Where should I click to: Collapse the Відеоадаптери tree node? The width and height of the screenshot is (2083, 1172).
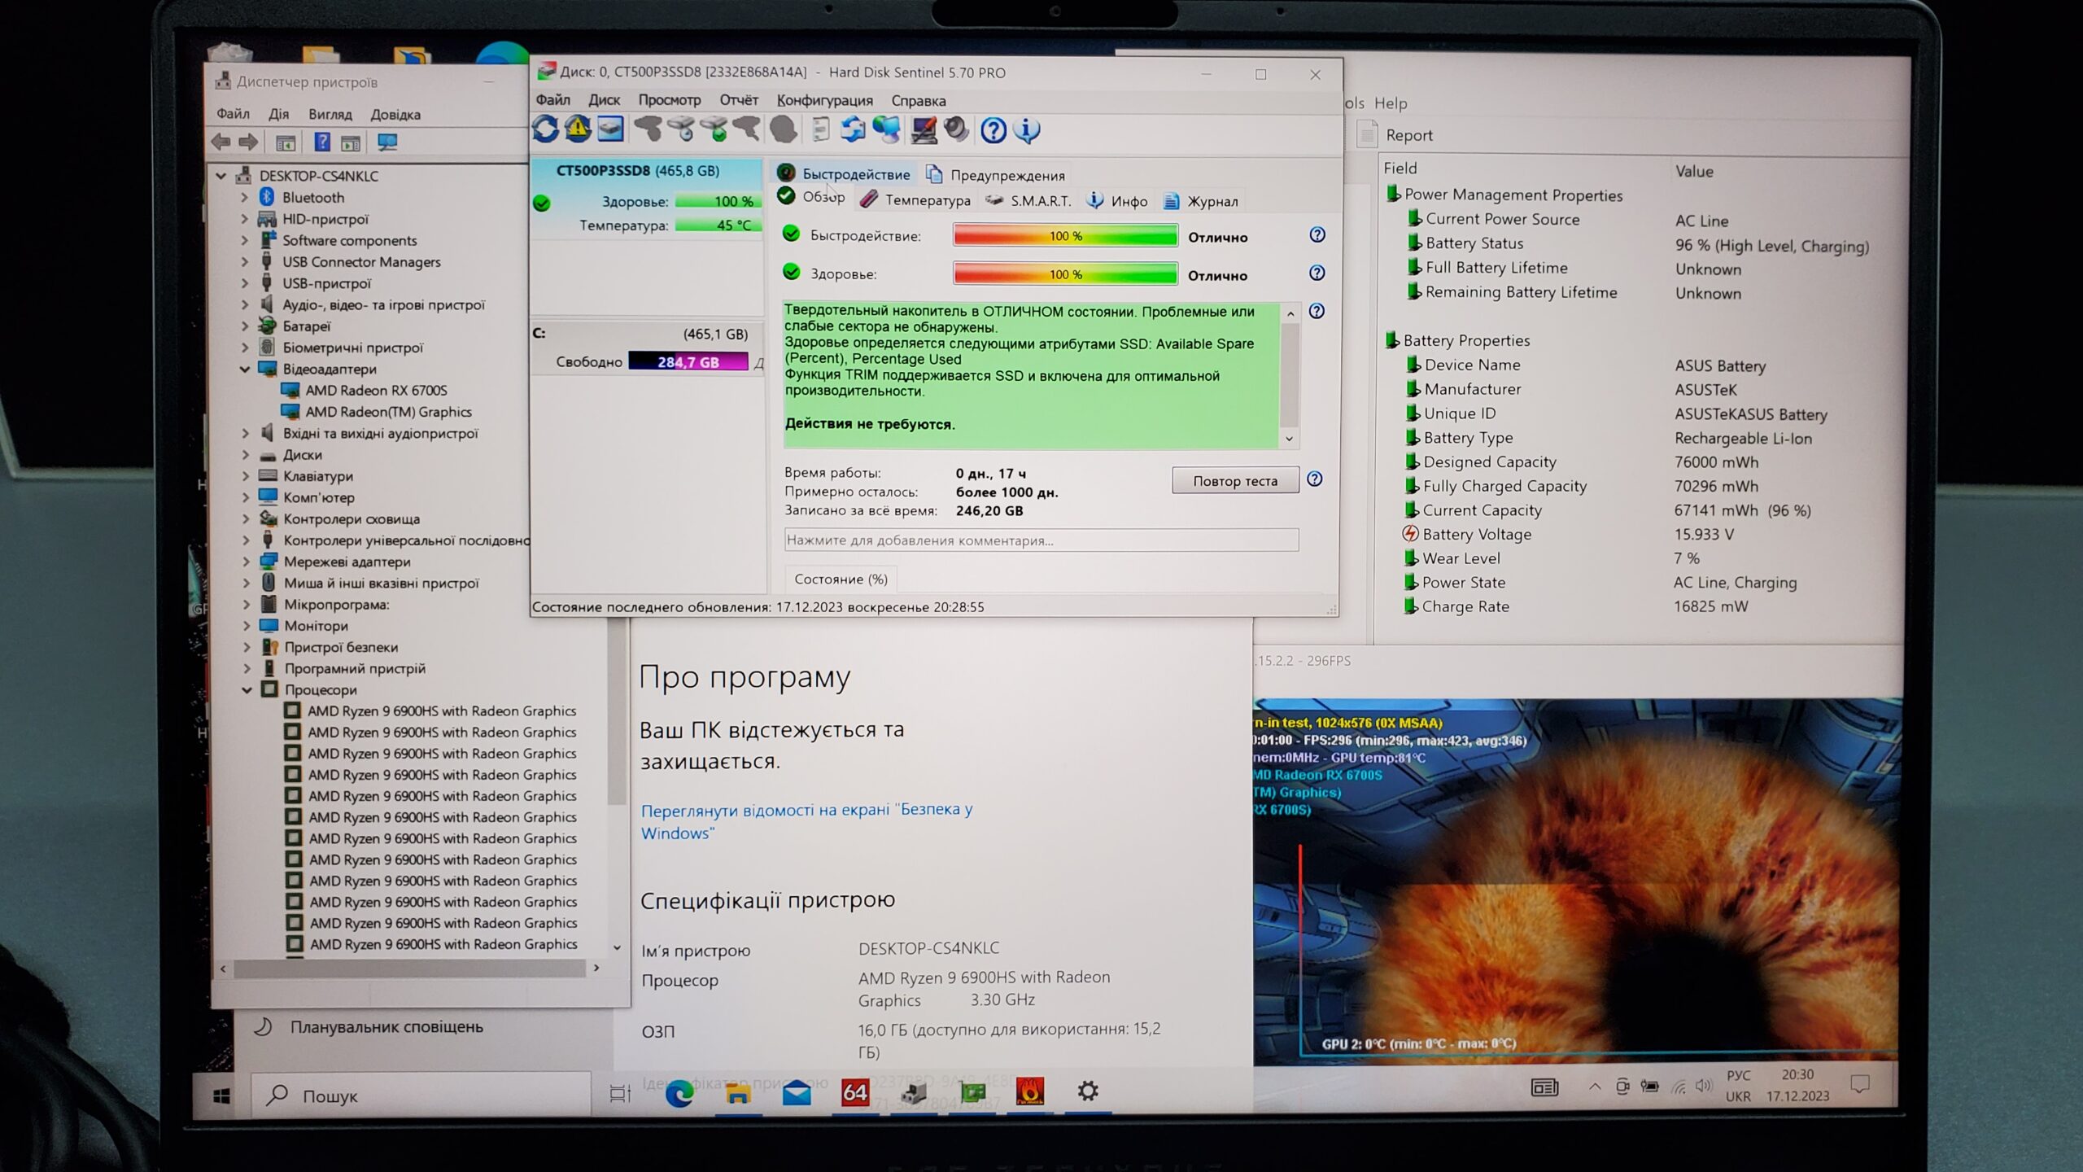[x=244, y=369]
